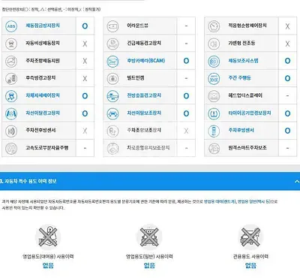The height and width of the screenshot is (278, 300).
Task: Click the 고속도로부분자율주행 label
Action: [46, 147]
